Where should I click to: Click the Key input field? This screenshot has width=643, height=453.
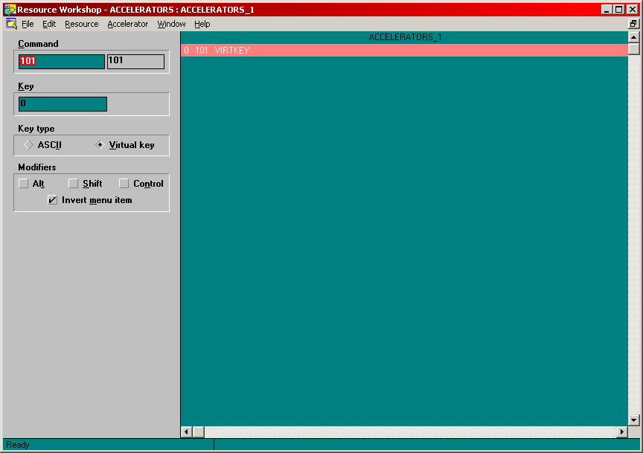tap(63, 104)
